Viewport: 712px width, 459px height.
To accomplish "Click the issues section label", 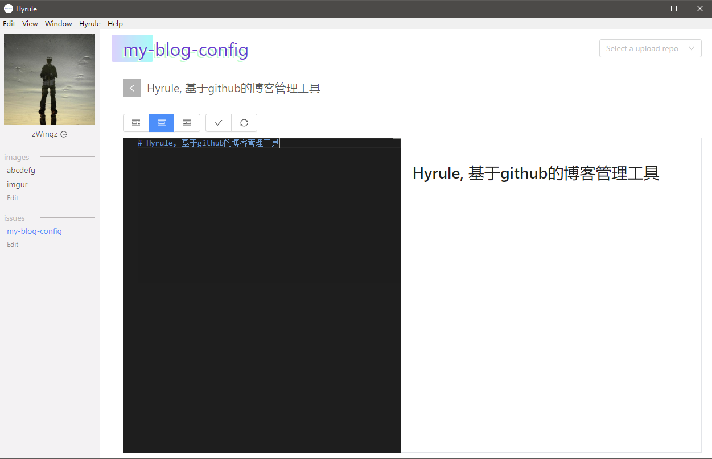I will click(x=14, y=218).
